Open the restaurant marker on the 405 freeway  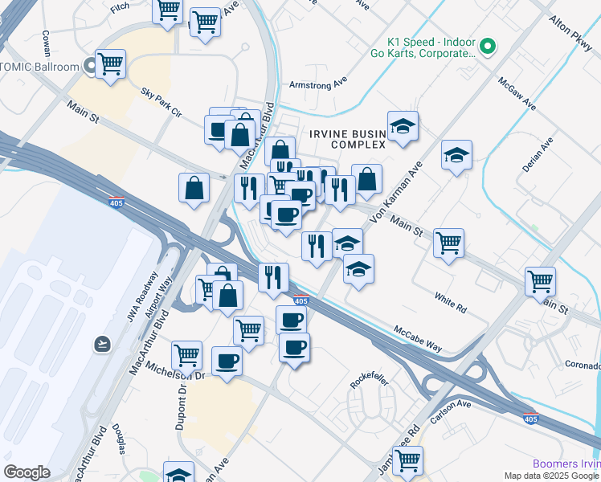pos(273,280)
